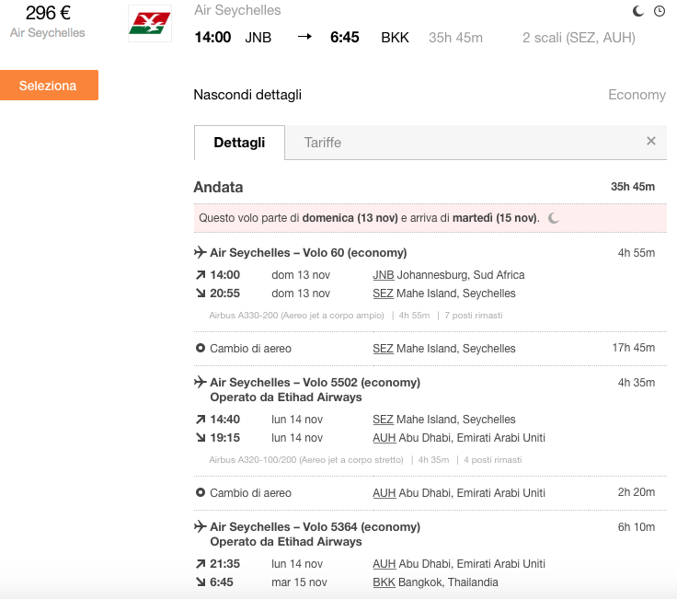Open the BKK Bangkok airport link

(x=384, y=582)
